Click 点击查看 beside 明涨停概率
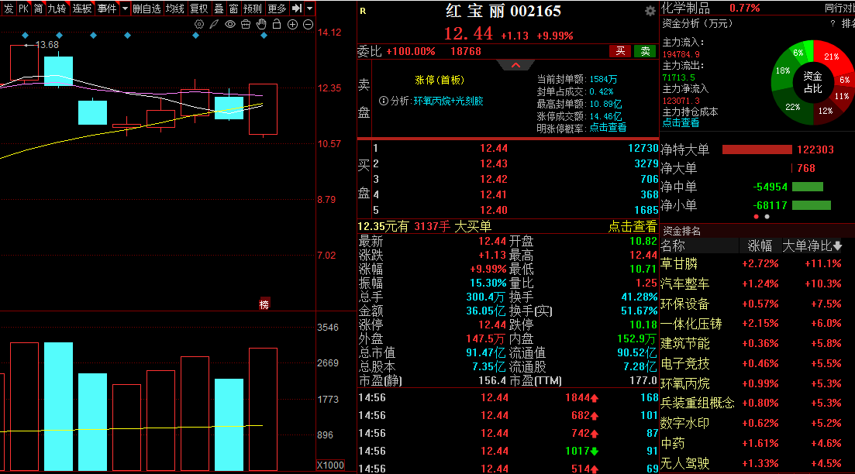Viewport: 855px width, 474px height. click(x=608, y=128)
